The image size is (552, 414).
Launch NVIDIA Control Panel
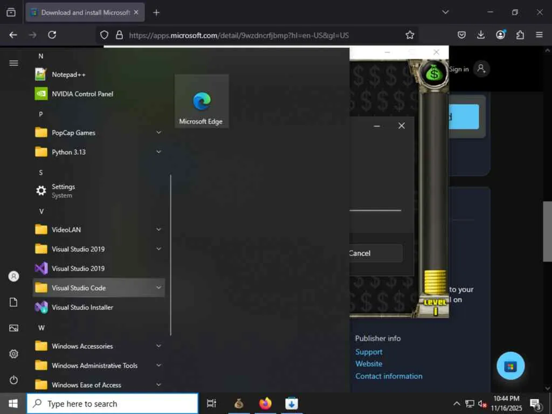pos(99,94)
